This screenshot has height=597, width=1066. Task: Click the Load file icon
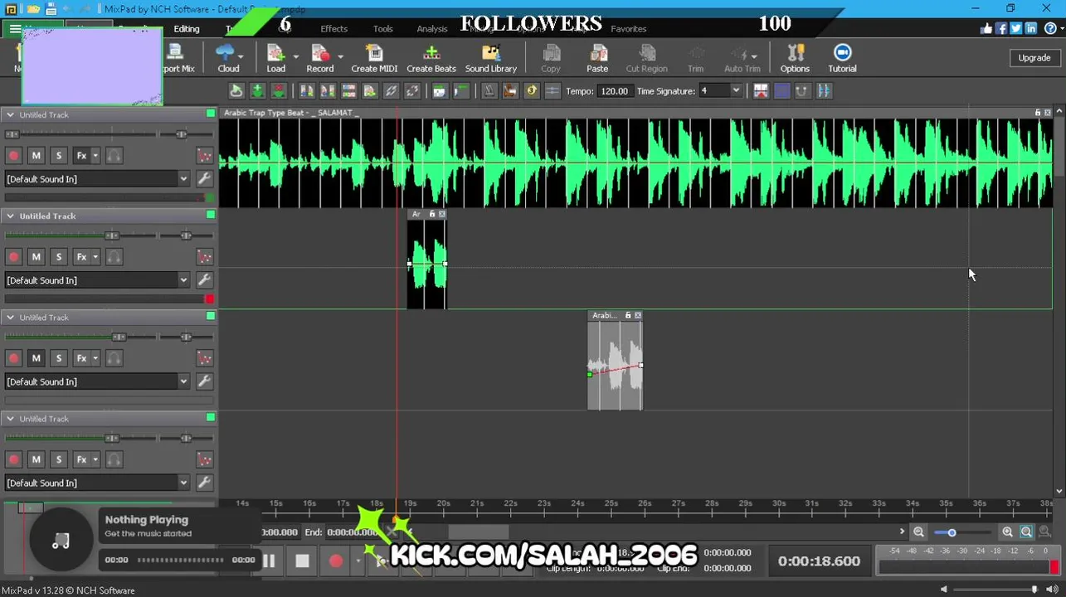(x=275, y=58)
